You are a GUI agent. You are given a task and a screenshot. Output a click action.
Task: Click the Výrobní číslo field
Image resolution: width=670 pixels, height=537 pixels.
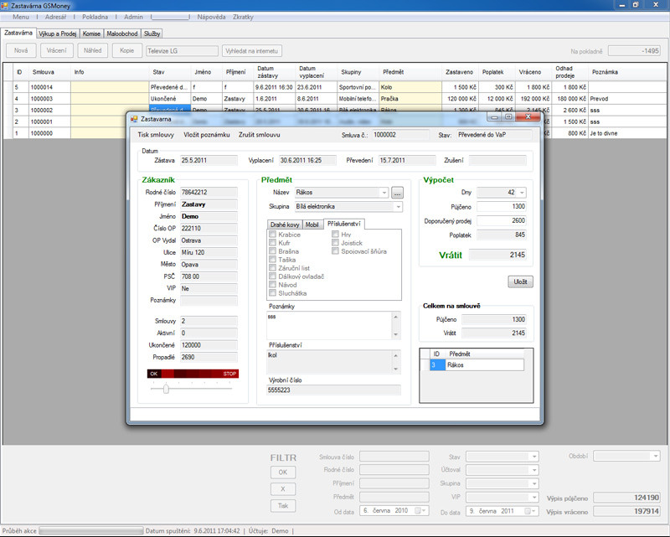[x=333, y=390]
